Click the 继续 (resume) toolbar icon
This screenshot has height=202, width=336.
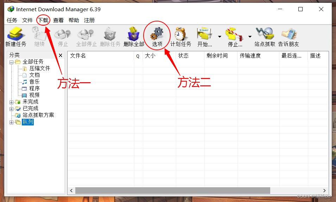pos(39,34)
